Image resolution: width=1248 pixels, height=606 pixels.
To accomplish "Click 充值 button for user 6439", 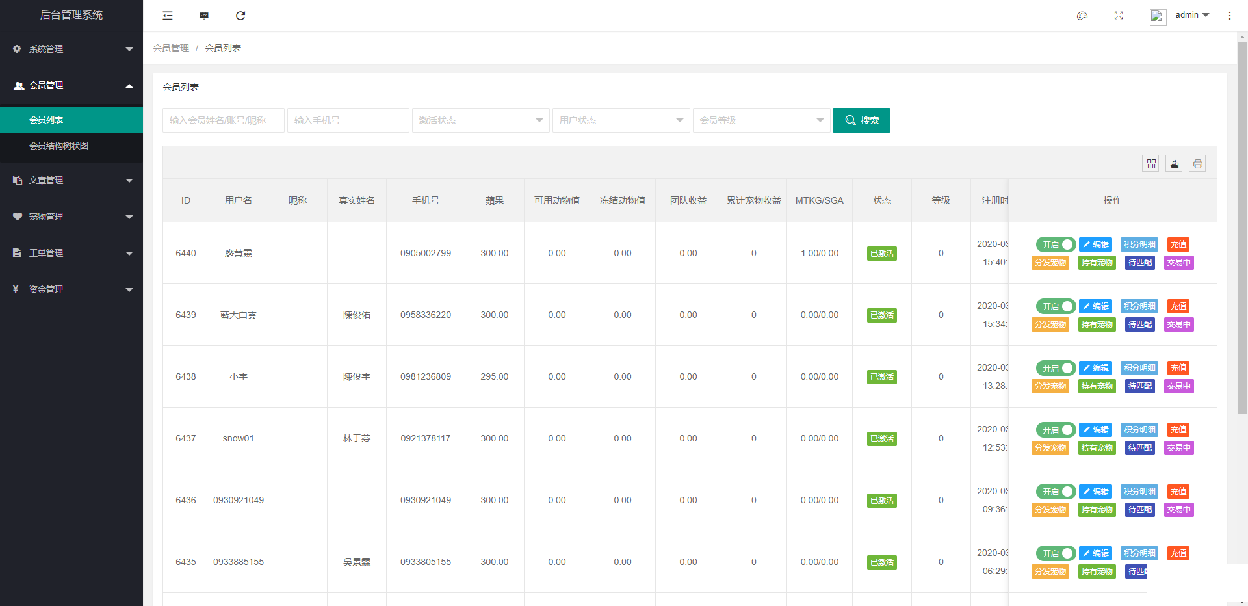I will click(1178, 306).
